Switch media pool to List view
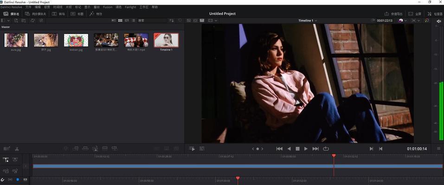The height and width of the screenshot is (185, 444). [x=133, y=21]
